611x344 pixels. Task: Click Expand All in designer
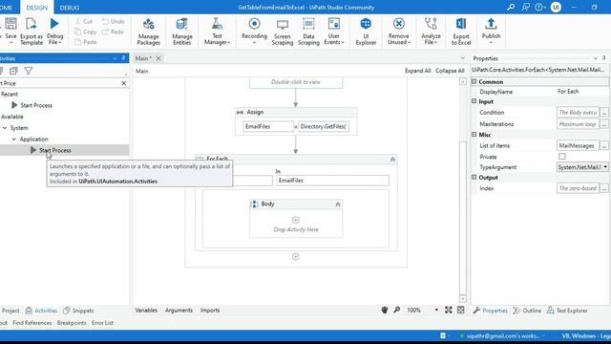tap(418, 71)
